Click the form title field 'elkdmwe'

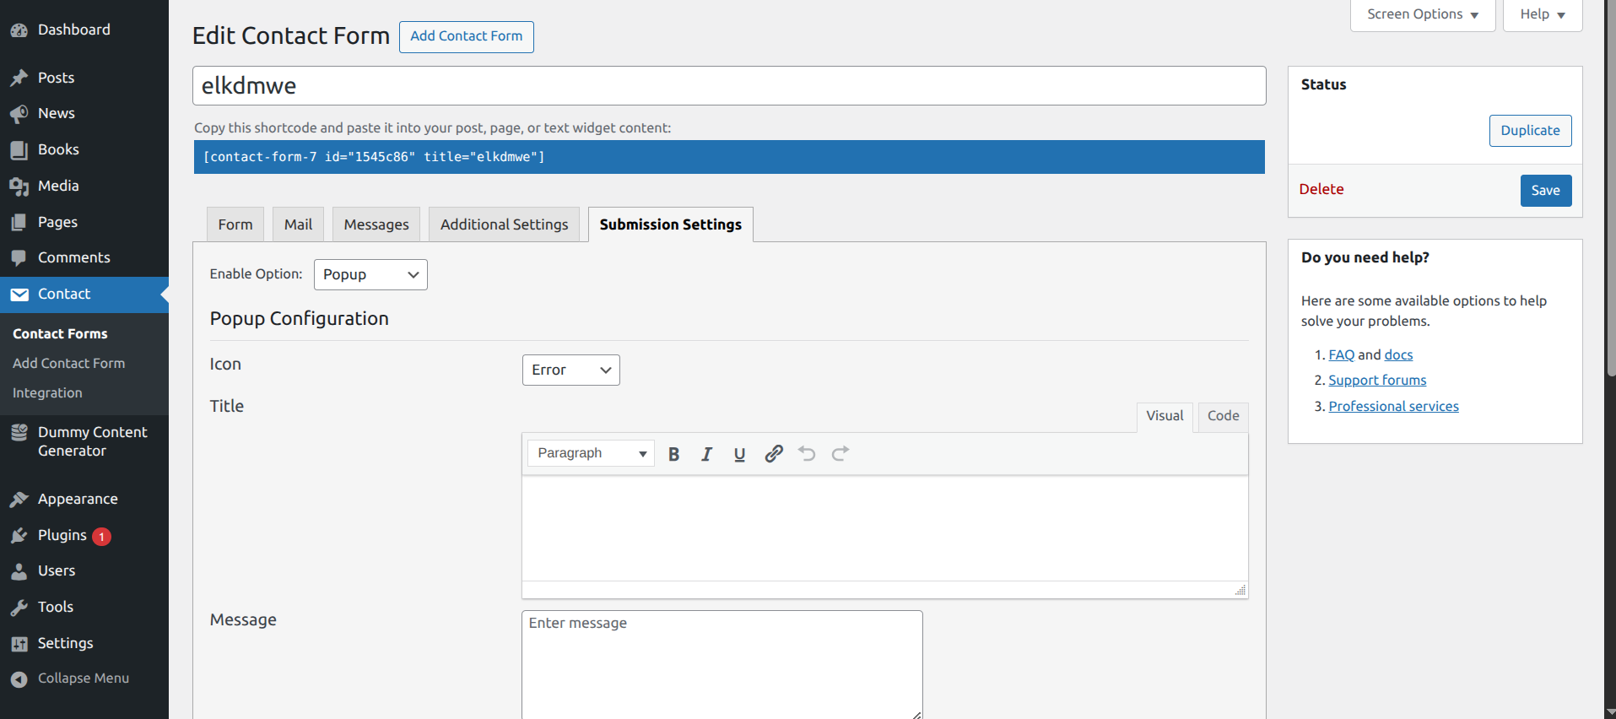729,86
